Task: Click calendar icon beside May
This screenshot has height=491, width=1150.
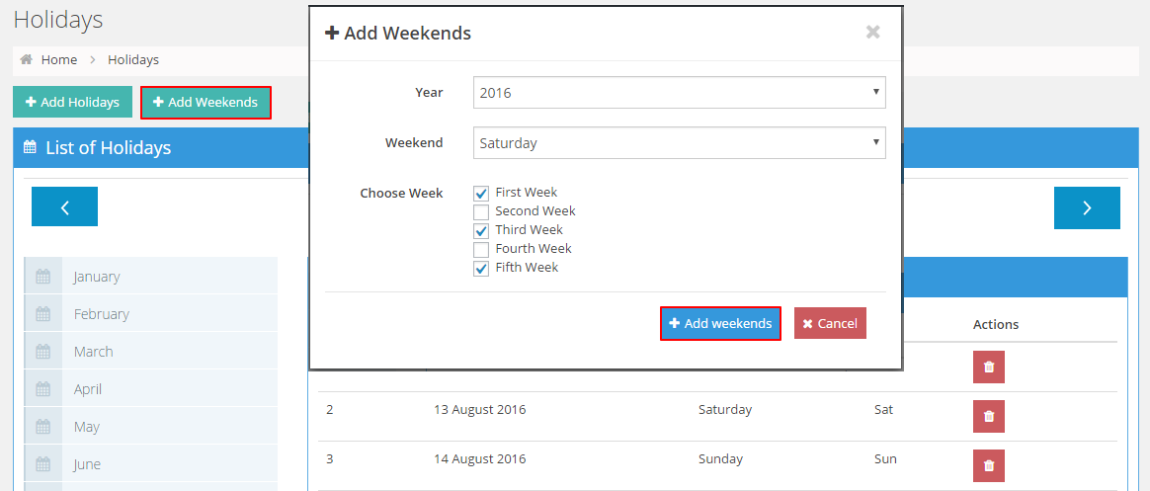Action: click(42, 427)
